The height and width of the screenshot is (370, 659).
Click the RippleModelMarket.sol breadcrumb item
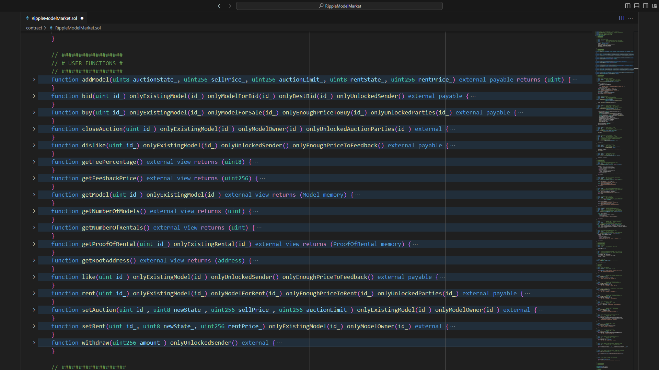click(78, 28)
